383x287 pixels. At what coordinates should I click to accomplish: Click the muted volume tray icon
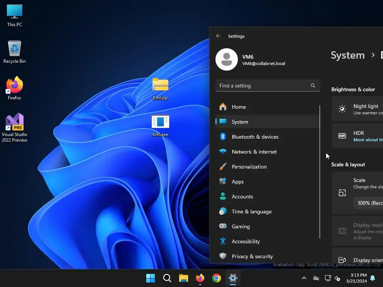338,278
